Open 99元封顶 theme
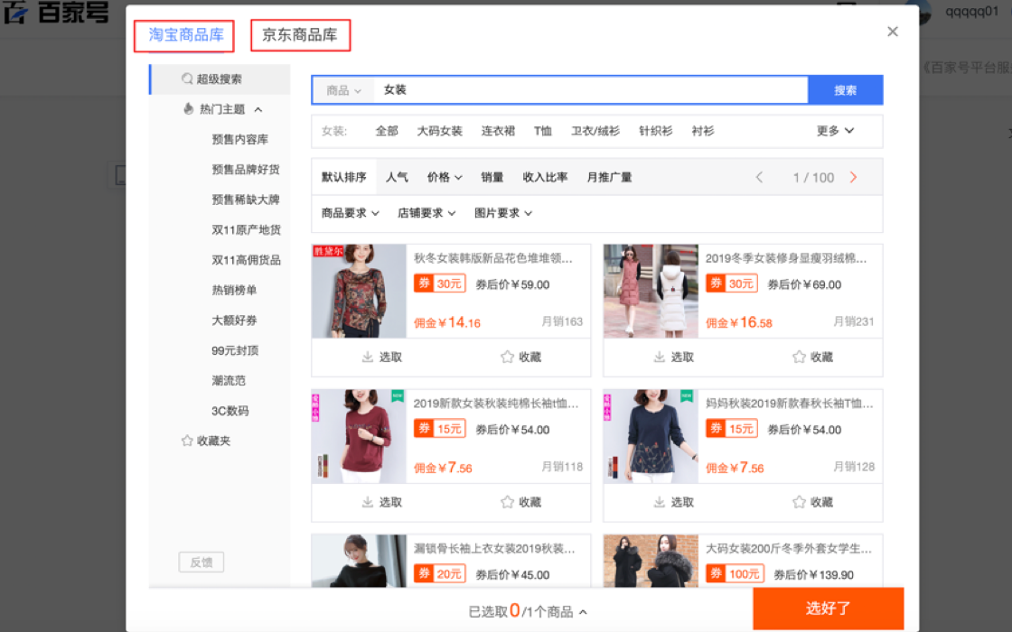 pos(235,351)
